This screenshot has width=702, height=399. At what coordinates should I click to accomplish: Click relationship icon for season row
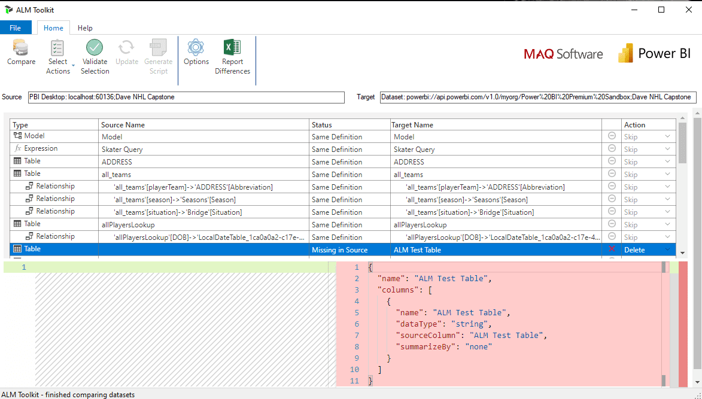[x=29, y=199]
